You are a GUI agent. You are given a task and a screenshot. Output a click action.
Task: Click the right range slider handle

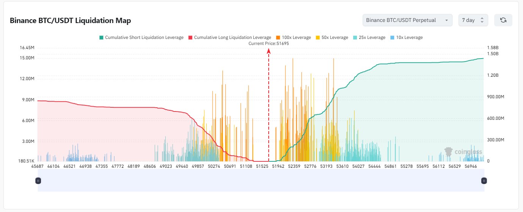[484, 181]
